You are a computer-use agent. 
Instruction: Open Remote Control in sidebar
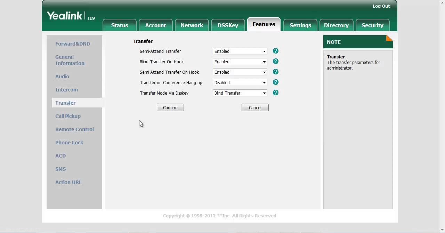point(74,129)
